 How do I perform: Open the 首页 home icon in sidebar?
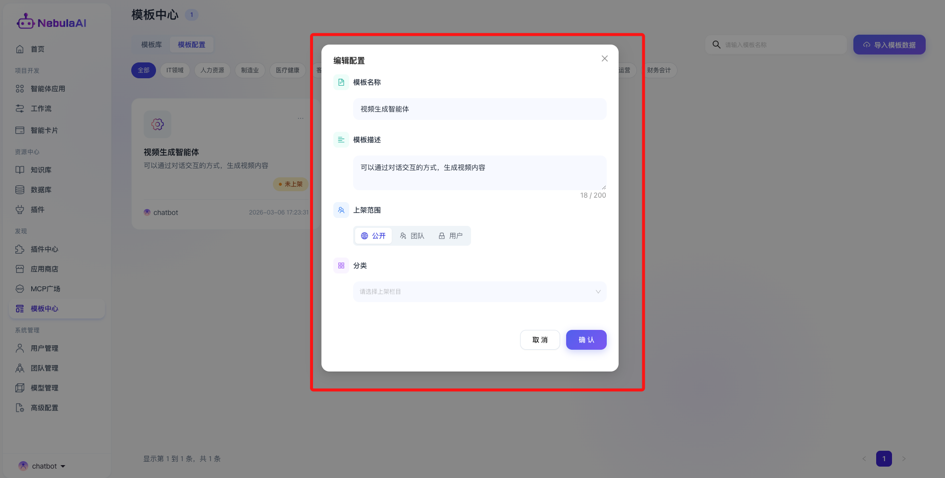pos(20,49)
